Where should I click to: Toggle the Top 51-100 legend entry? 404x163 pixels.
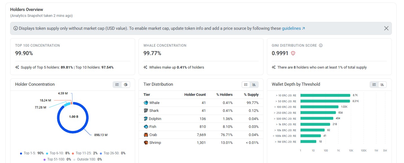(57, 159)
